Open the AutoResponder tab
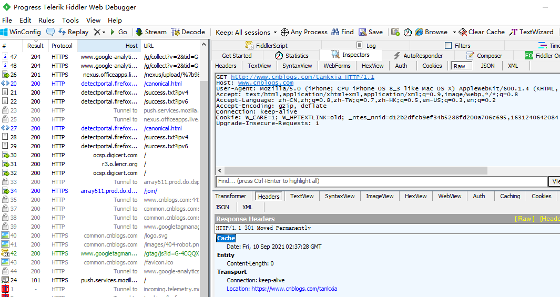 pos(418,56)
